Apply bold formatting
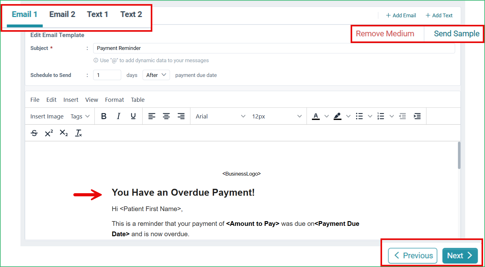This screenshot has width=485, height=267. click(x=104, y=116)
